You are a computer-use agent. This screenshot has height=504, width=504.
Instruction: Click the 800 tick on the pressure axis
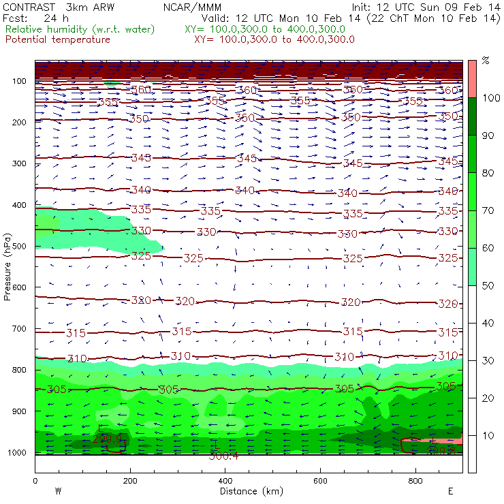pyautogui.click(x=19, y=370)
